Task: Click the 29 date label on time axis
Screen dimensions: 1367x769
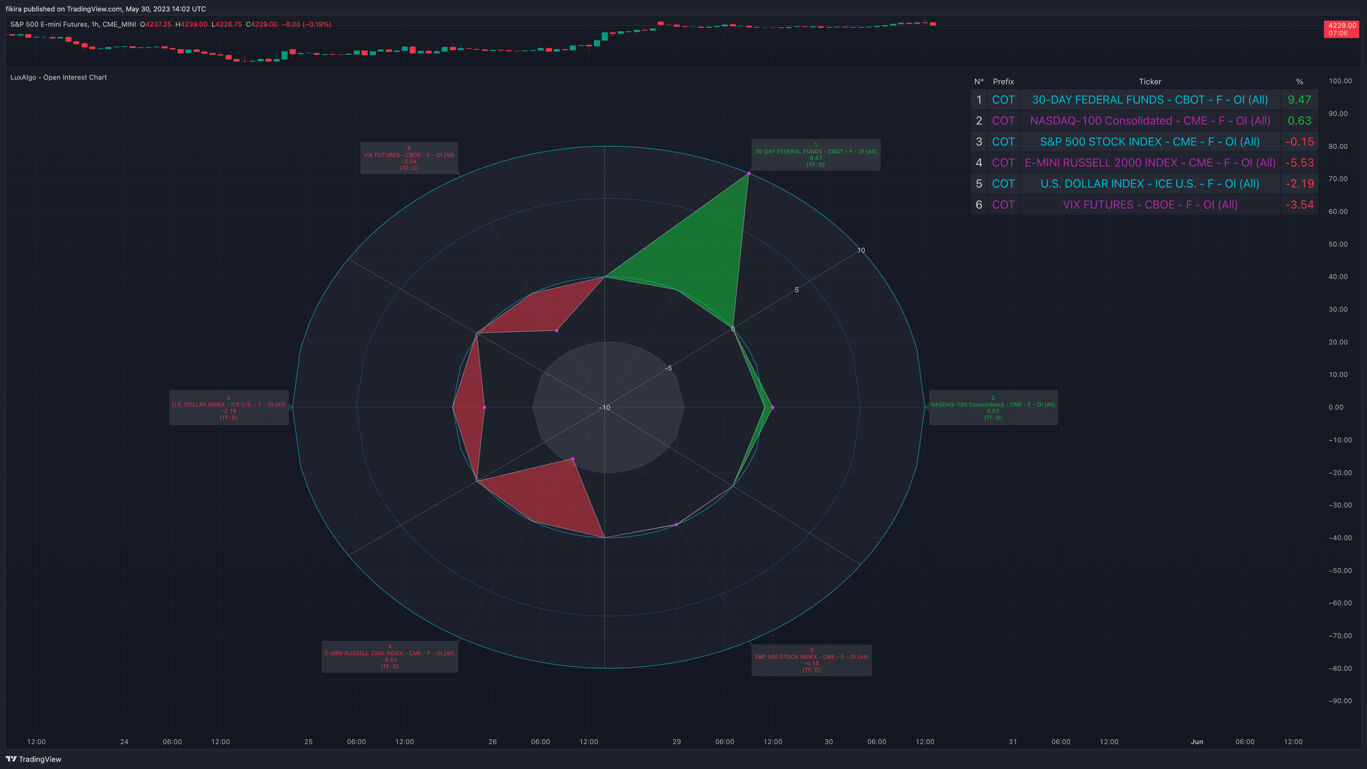Action: pos(676,742)
